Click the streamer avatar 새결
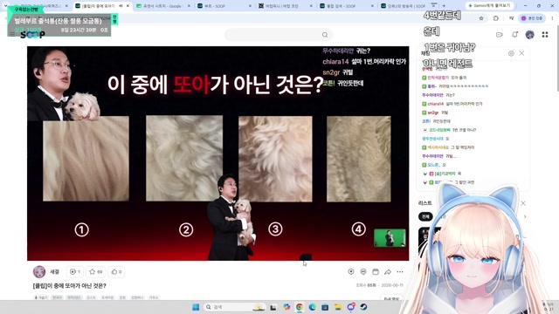This screenshot has height=314, width=559. pos(39,271)
